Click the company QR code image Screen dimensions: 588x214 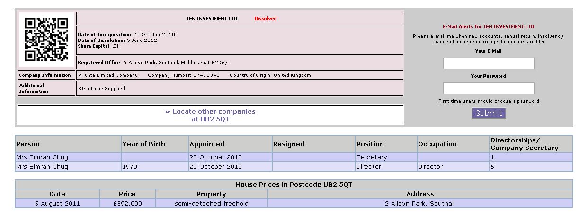[46, 40]
